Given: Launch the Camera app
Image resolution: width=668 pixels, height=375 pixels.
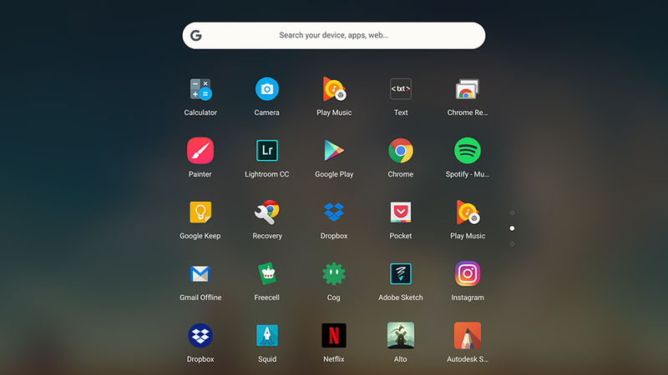Looking at the screenshot, I should (x=267, y=89).
